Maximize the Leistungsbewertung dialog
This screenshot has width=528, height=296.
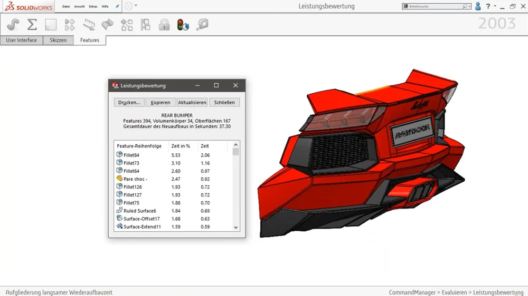coord(216,85)
